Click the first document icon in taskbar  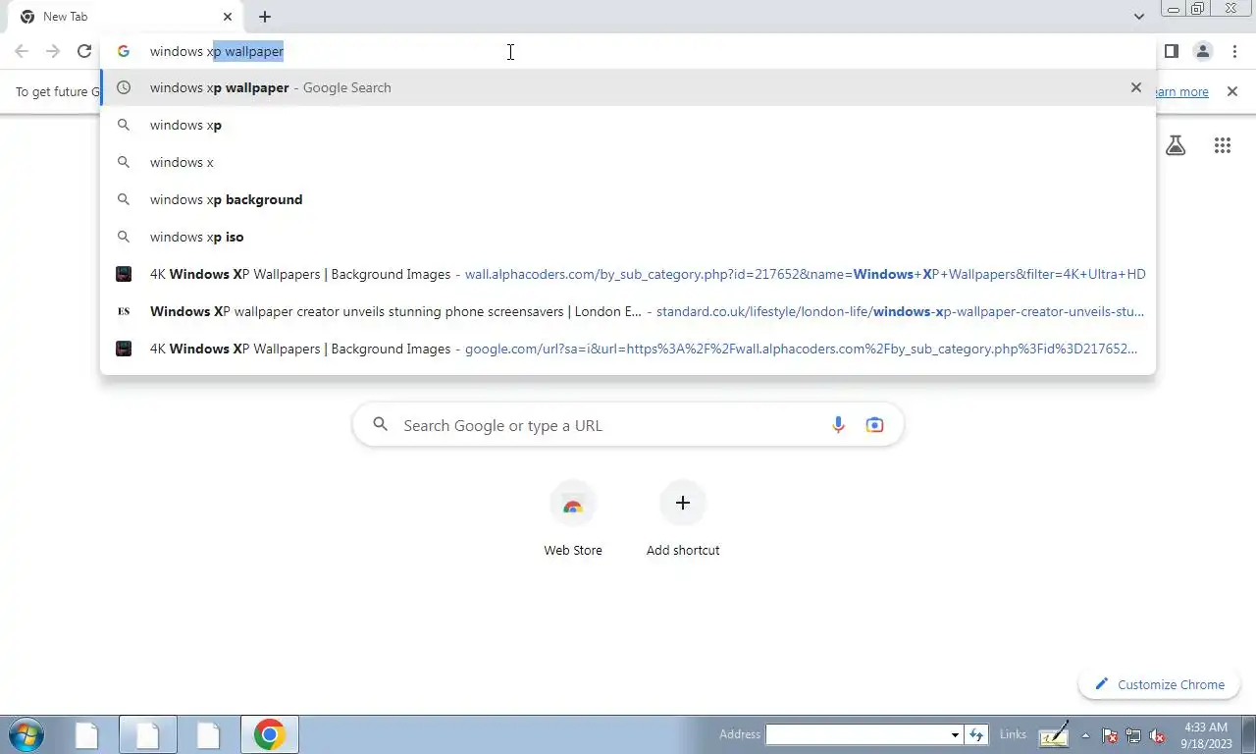pyautogui.click(x=87, y=734)
